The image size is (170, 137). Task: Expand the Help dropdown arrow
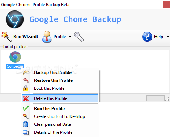tap(167, 37)
